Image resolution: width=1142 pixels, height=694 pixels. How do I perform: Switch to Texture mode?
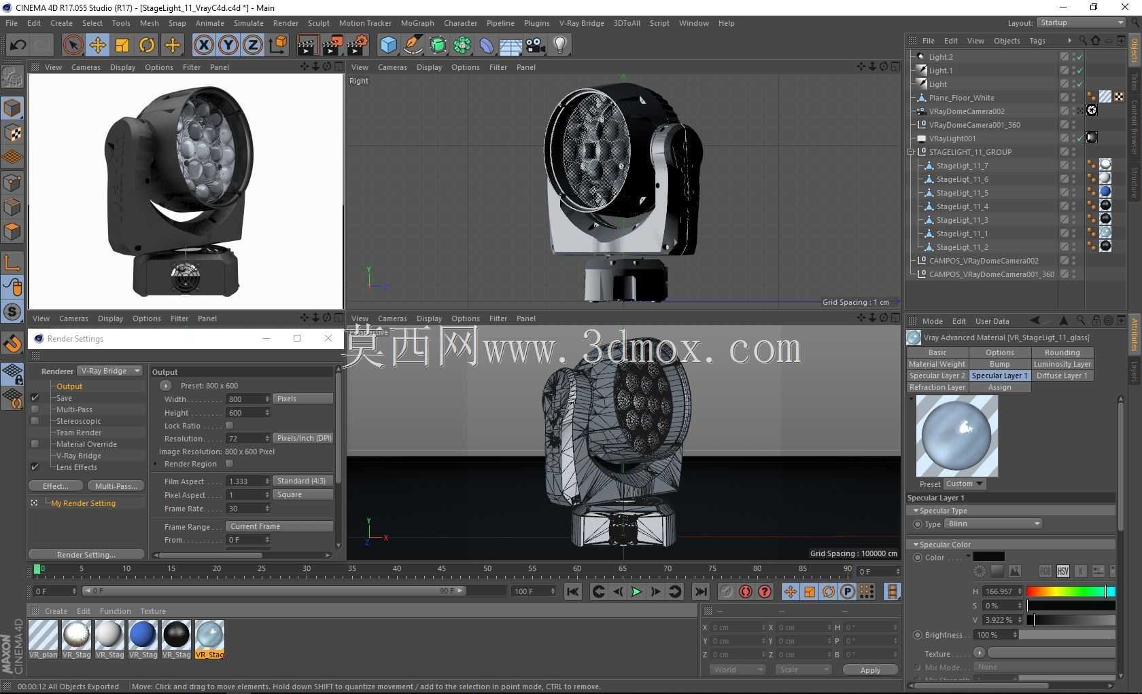tap(12, 132)
